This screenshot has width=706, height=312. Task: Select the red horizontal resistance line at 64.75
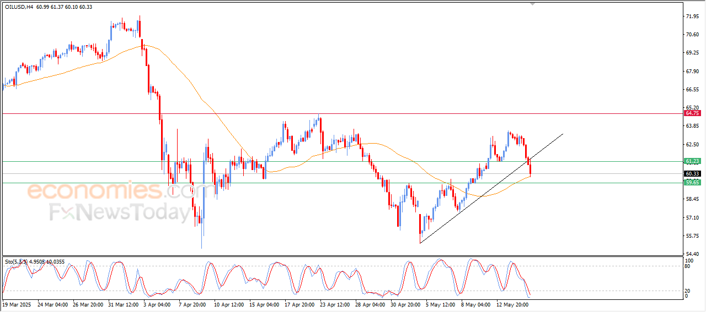(x=342, y=113)
